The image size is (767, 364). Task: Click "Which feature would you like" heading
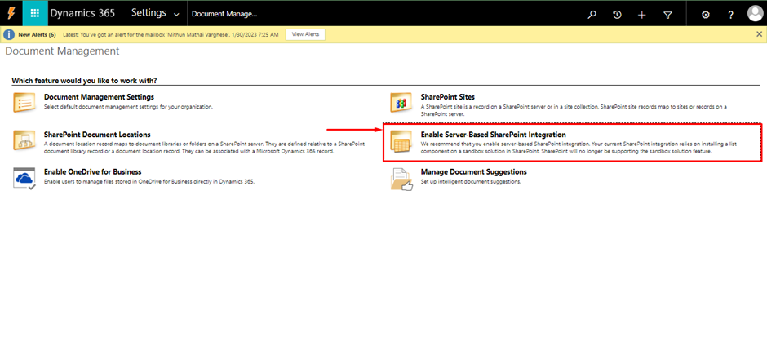click(x=84, y=80)
